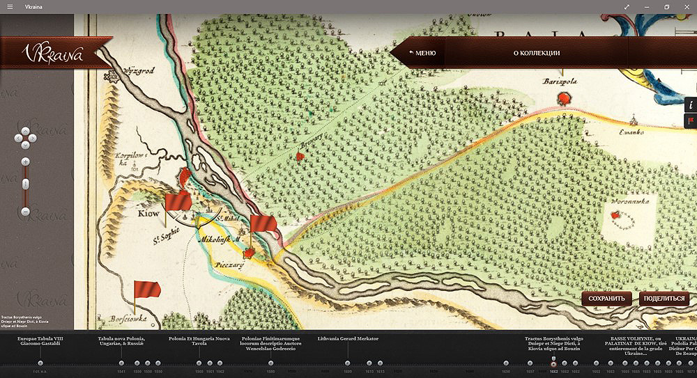Click 'Europae Tabula VIII Giacomo Gastaldi' label
This screenshot has width=697, height=378.
coord(40,341)
